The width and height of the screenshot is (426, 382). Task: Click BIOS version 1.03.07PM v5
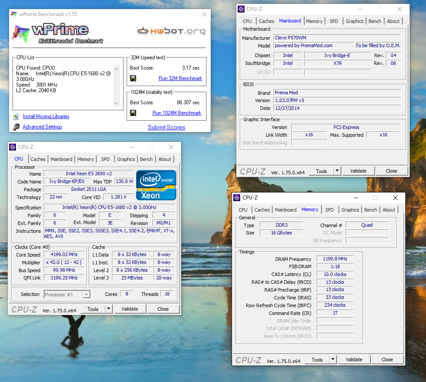pyautogui.click(x=337, y=100)
